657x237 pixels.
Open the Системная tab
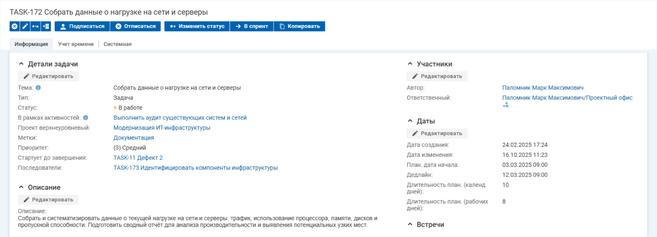point(117,44)
